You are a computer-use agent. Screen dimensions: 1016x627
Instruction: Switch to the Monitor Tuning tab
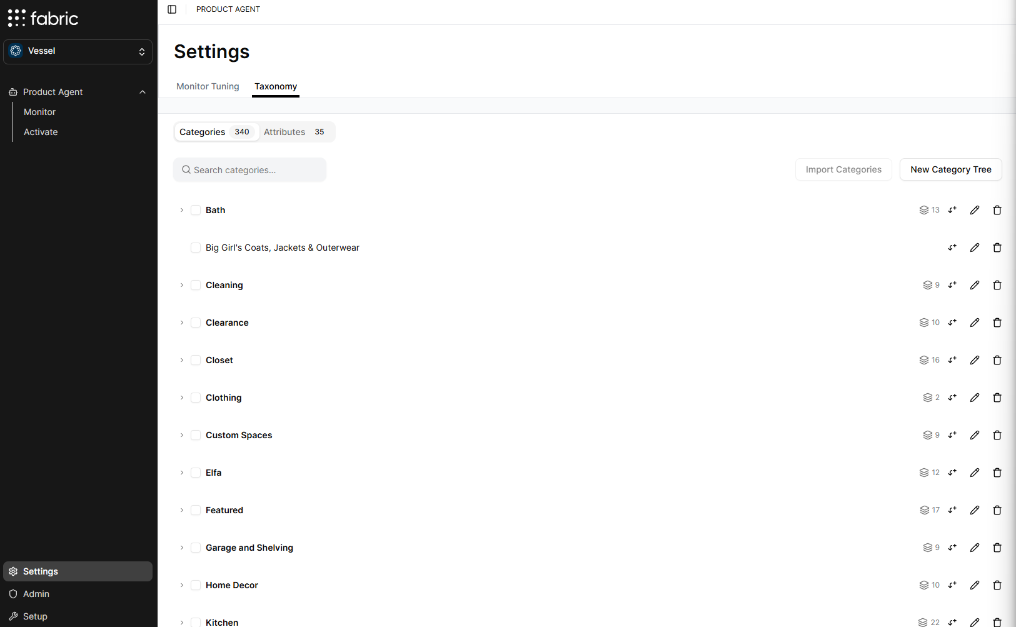click(x=208, y=86)
